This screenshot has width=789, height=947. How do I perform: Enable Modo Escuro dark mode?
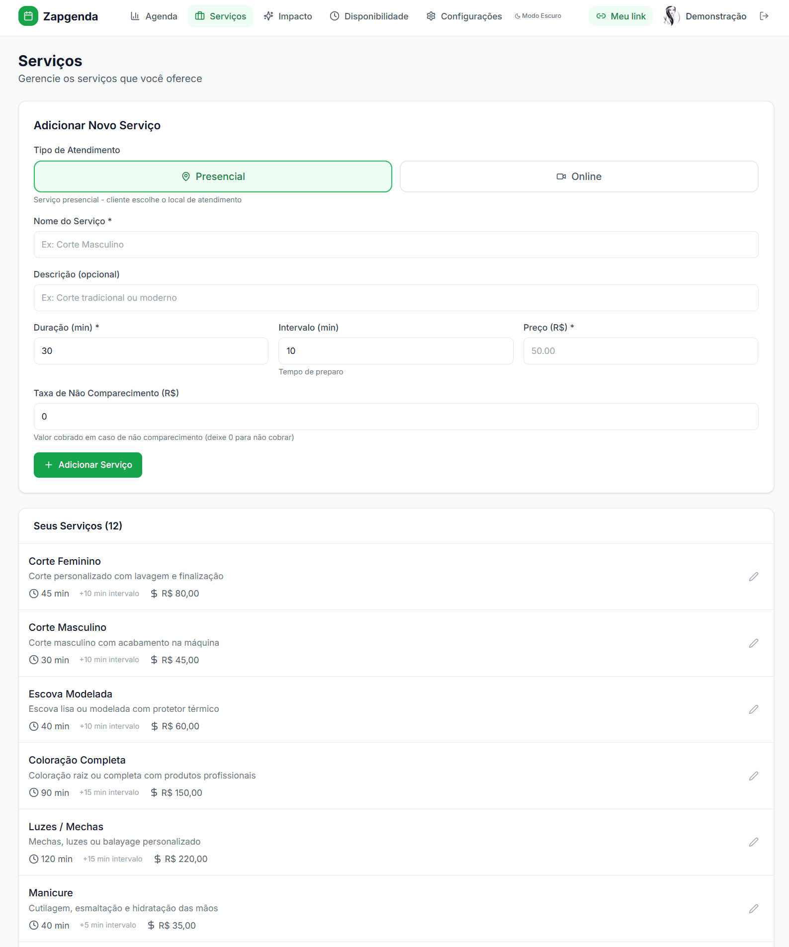click(538, 16)
